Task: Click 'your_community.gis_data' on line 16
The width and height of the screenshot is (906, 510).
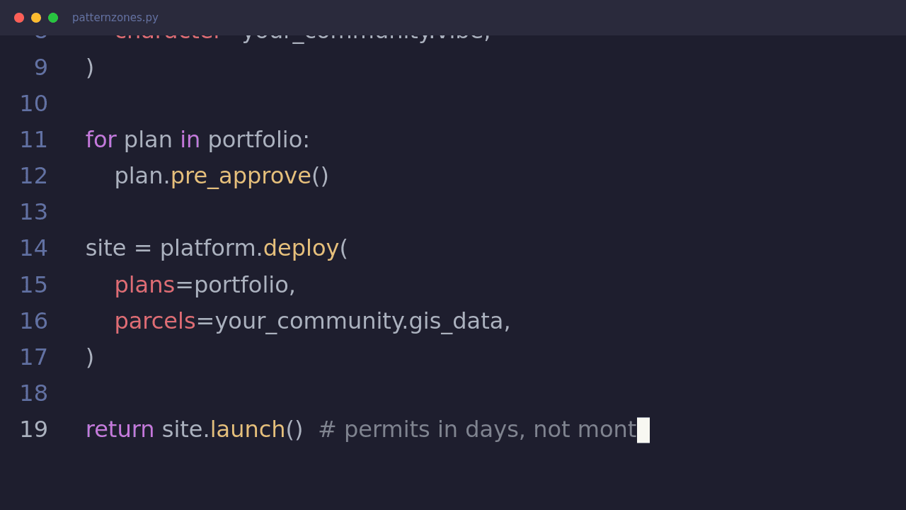Action: (x=359, y=322)
